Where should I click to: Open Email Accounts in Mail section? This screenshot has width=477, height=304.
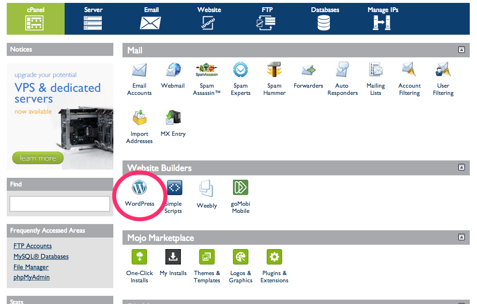(x=139, y=79)
